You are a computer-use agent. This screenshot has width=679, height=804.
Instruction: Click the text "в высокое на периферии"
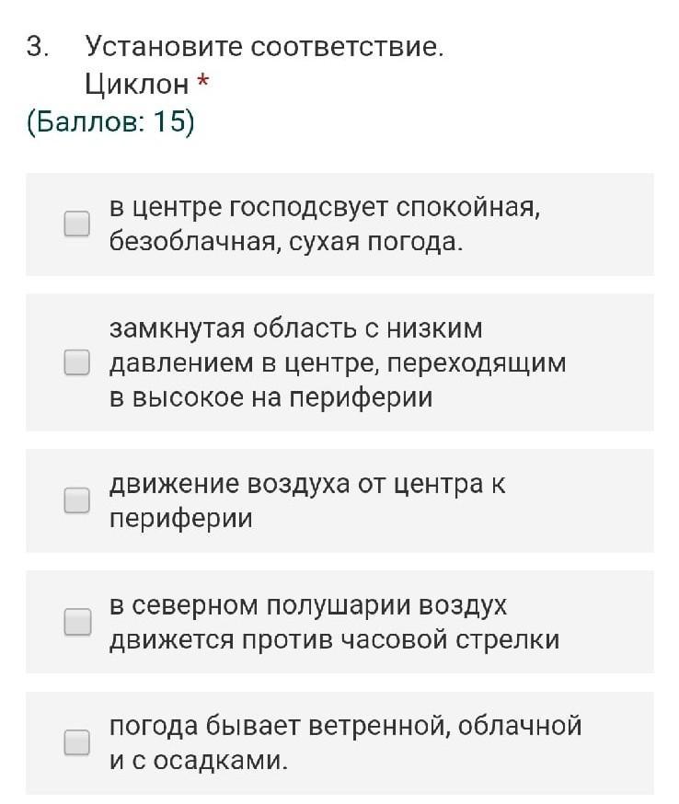click(270, 398)
